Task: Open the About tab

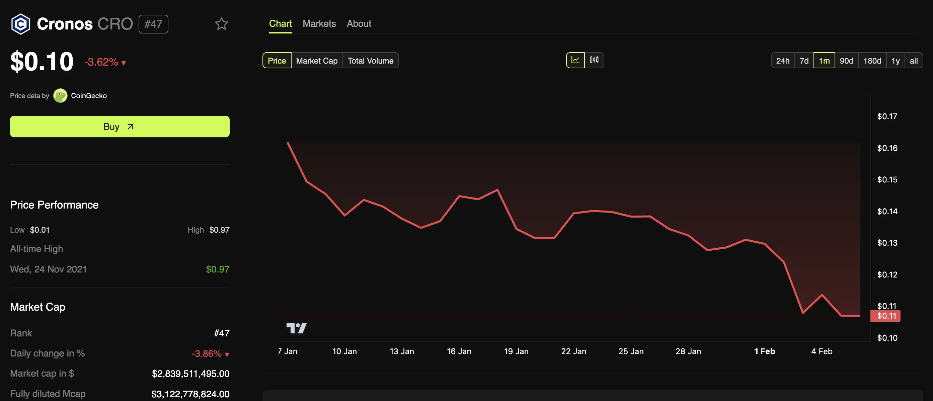Action: pos(359,23)
